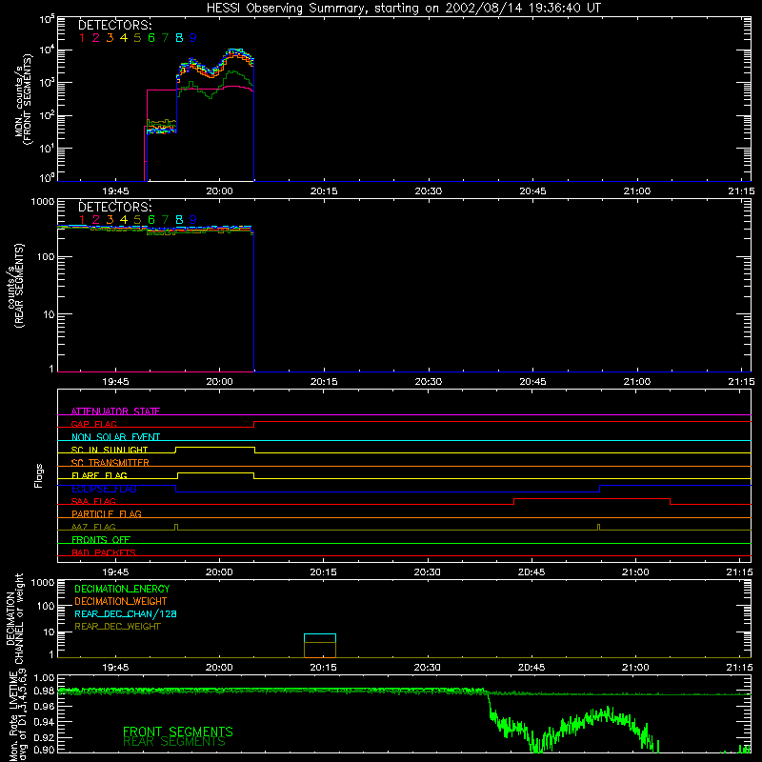Viewport: 762px width, 762px height.
Task: Click the 21:15 tick label under decimation plot
Action: tap(740, 668)
